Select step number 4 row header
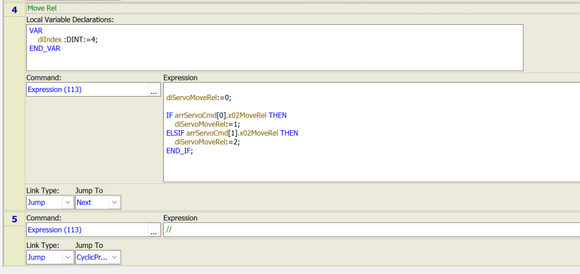 pyautogui.click(x=14, y=10)
